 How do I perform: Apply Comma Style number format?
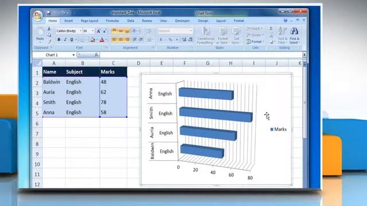coord(177,39)
